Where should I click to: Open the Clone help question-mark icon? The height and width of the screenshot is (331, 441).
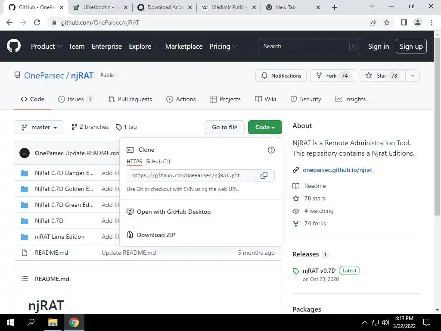pos(271,150)
